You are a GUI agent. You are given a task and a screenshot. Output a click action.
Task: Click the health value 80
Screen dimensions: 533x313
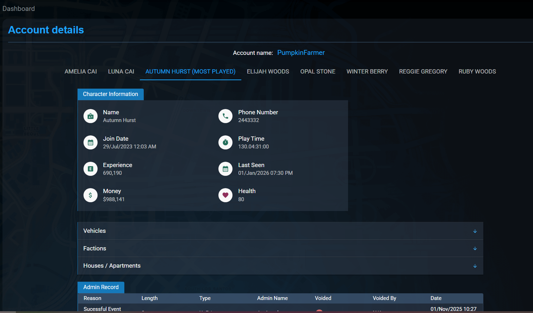(x=241, y=199)
